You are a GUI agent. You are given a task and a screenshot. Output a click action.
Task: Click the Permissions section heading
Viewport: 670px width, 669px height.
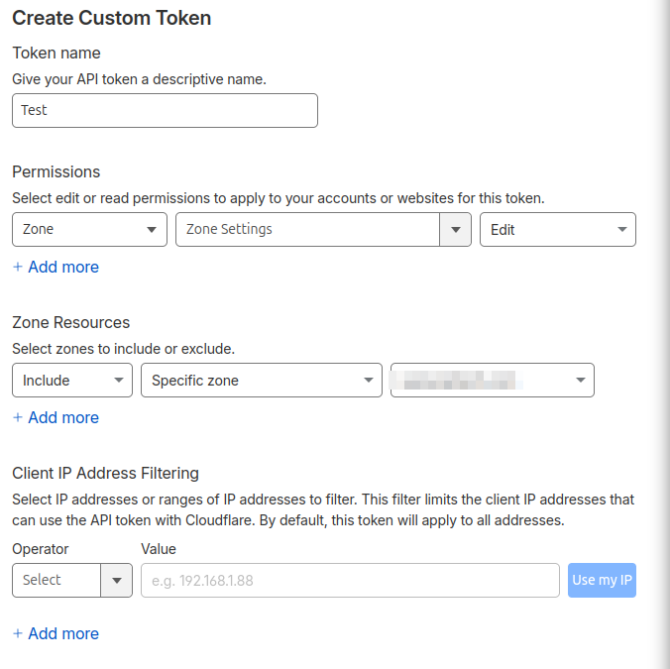pos(56,171)
